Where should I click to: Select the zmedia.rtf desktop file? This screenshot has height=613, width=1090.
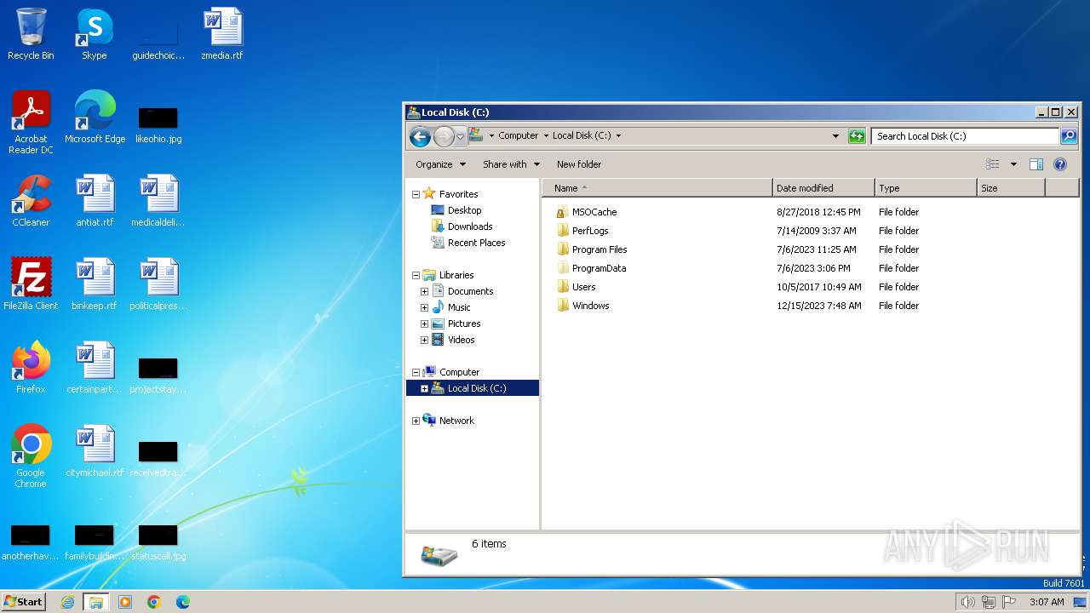[x=221, y=34]
